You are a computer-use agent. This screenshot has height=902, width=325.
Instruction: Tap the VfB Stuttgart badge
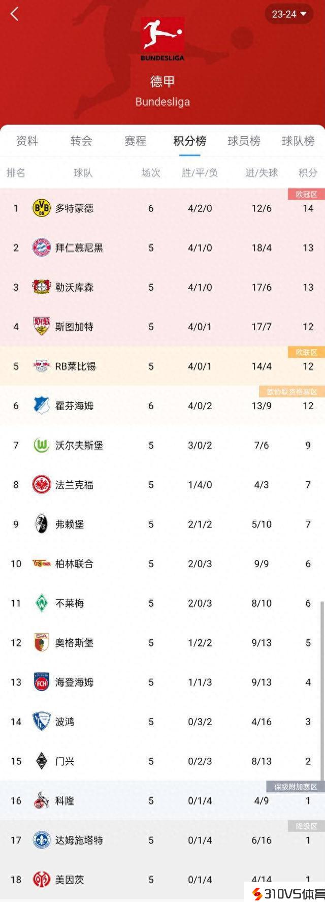[41, 326]
